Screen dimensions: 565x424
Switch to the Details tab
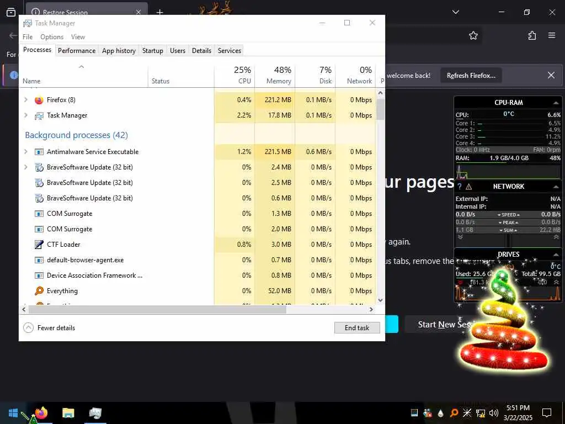(x=201, y=50)
